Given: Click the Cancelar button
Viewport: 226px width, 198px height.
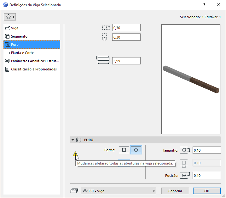Looking at the screenshot, I should coord(175,191).
